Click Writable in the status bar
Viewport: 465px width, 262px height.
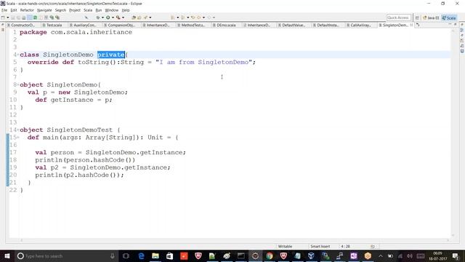[285, 246]
